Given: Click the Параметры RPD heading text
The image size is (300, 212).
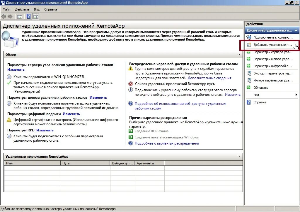Looking at the screenshot, I should tap(21, 130).
